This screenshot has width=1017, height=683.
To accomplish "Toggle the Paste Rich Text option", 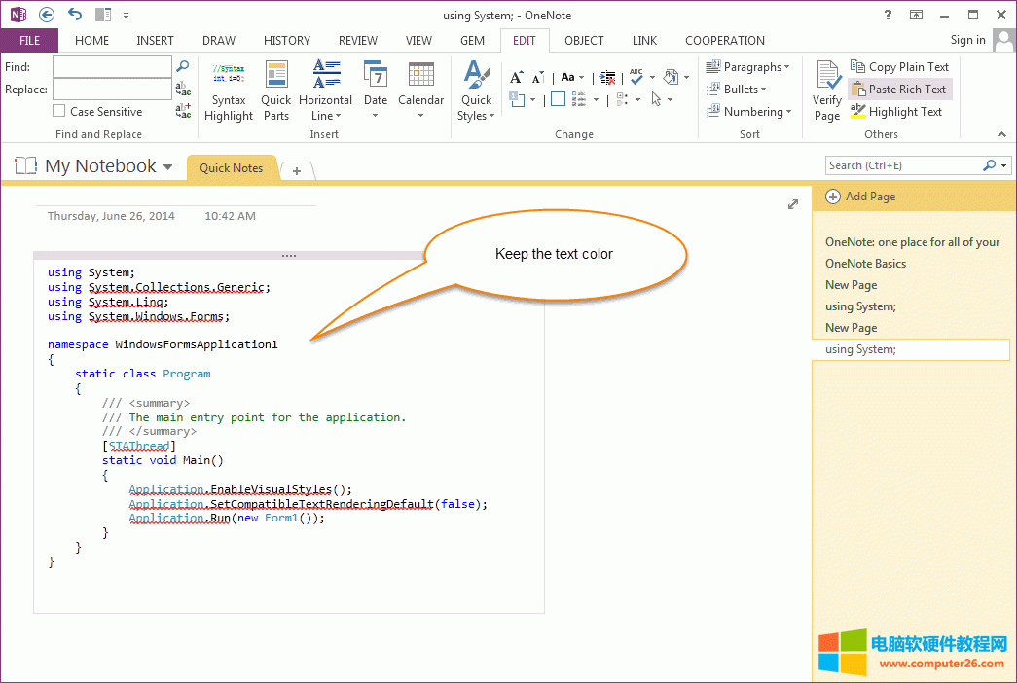I will 898,90.
